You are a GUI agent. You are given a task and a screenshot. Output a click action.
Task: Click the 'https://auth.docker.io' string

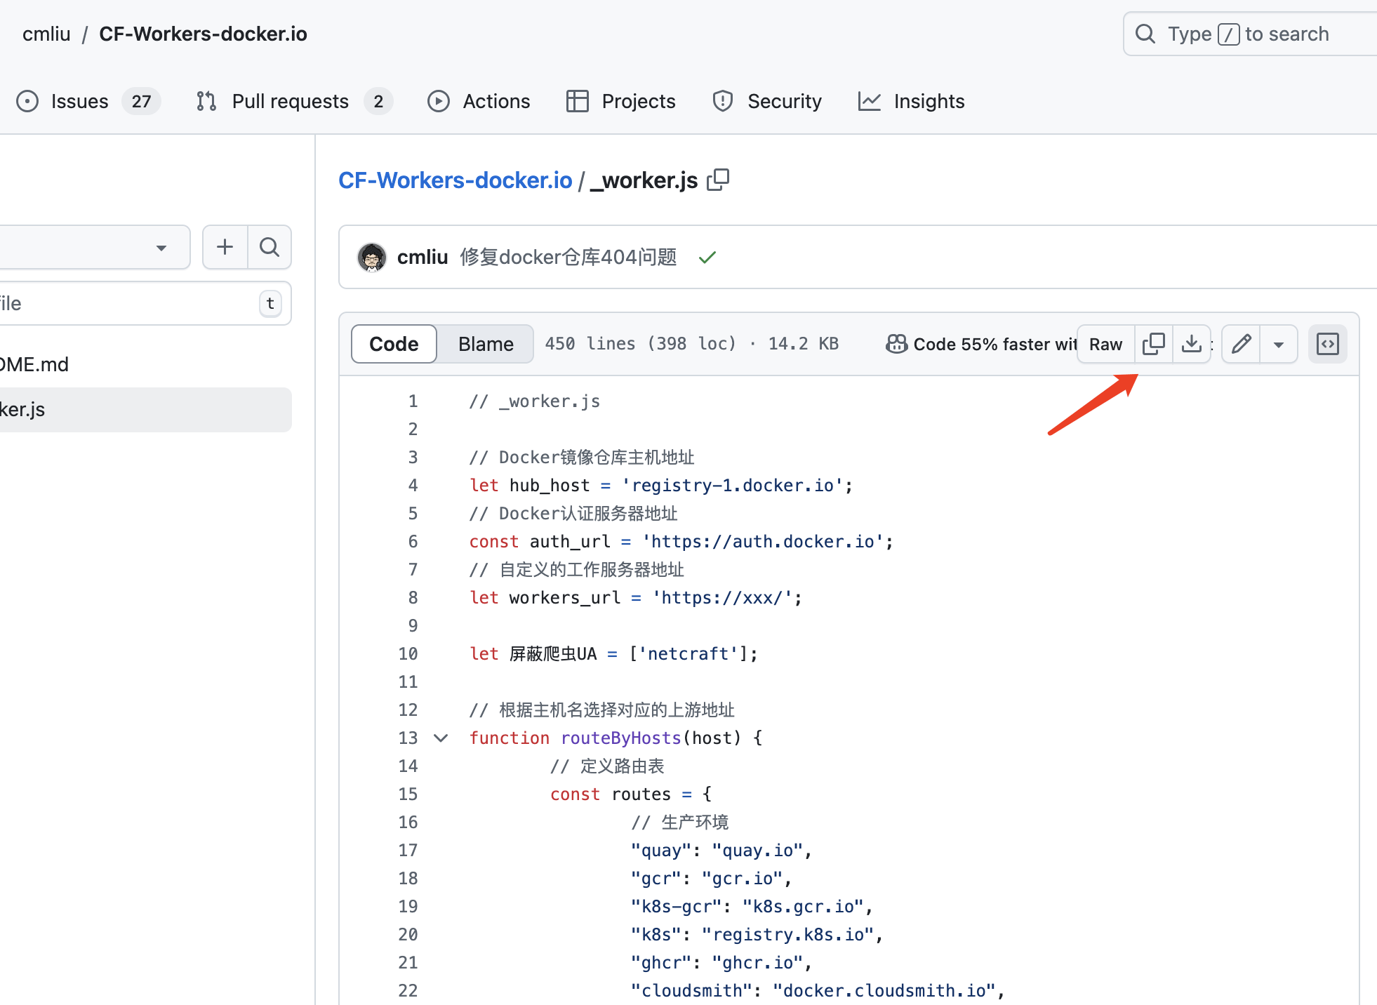(x=763, y=541)
